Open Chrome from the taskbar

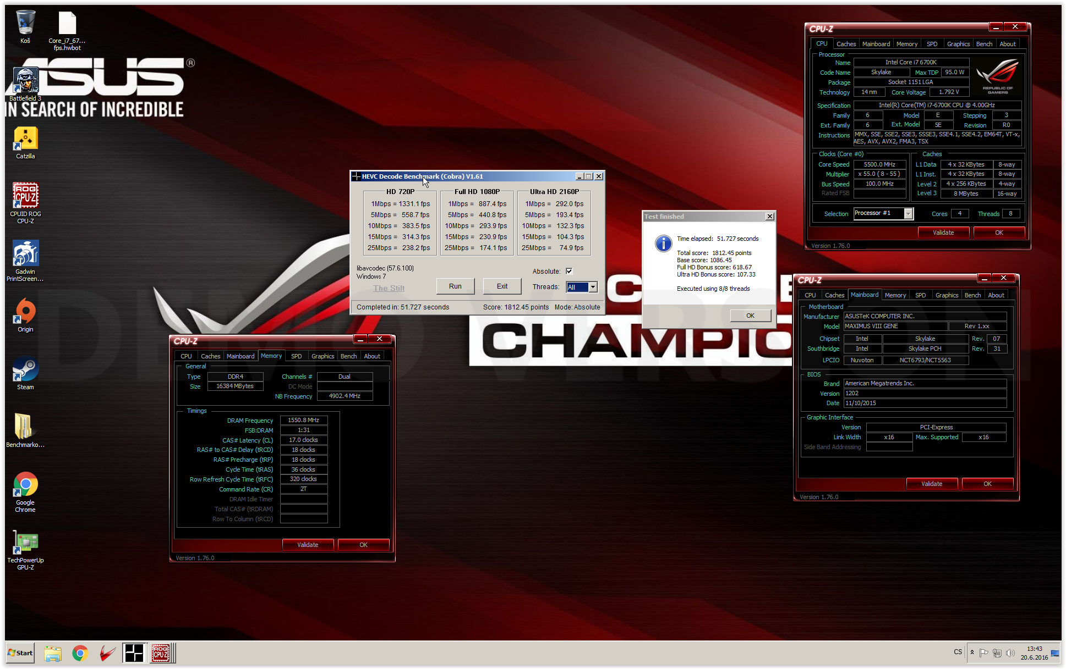(80, 653)
